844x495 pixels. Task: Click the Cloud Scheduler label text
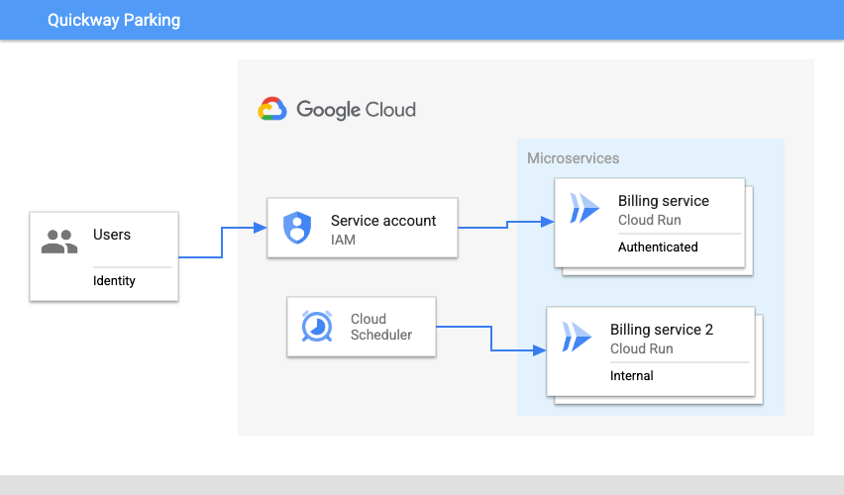pyautogui.click(x=381, y=327)
